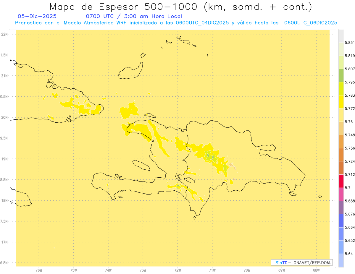
Task: Click the legend value "5.783"
Action: (350, 95)
